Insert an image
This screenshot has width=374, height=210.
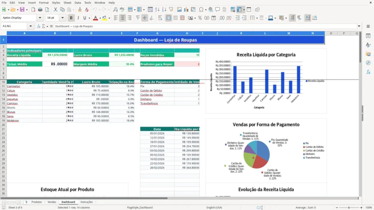(179, 9)
